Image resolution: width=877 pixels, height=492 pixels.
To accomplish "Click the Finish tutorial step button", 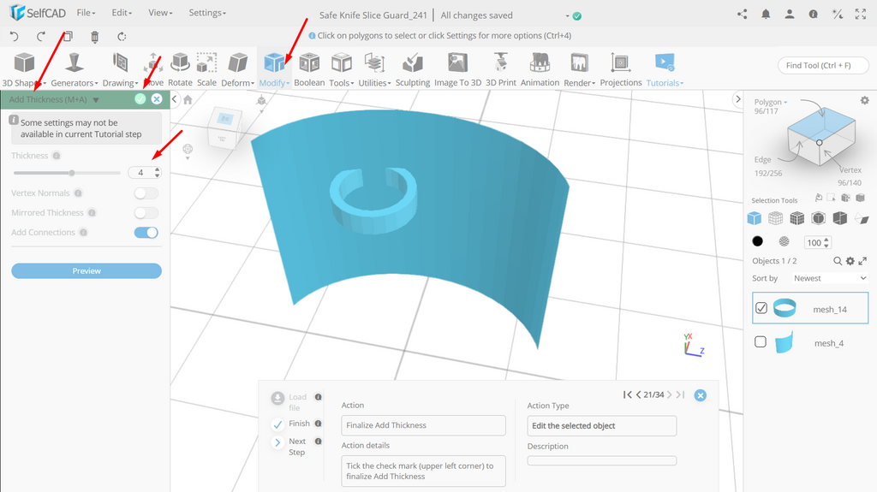I will click(291, 424).
